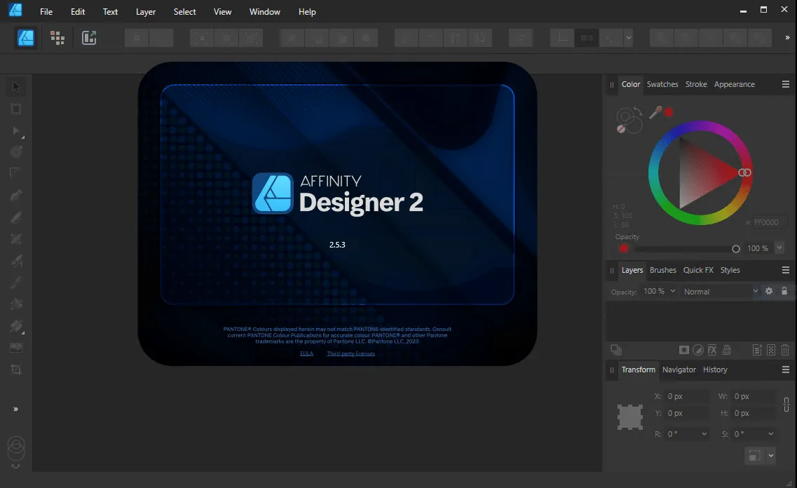Select the Crop tool
Screen dimensions: 797x488
(x=15, y=370)
